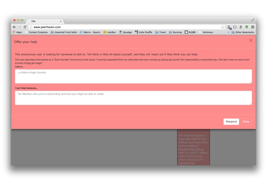The width and height of the screenshot is (267, 190).
Task: Open the Verbnoun bookmark
Action: click(206, 32)
